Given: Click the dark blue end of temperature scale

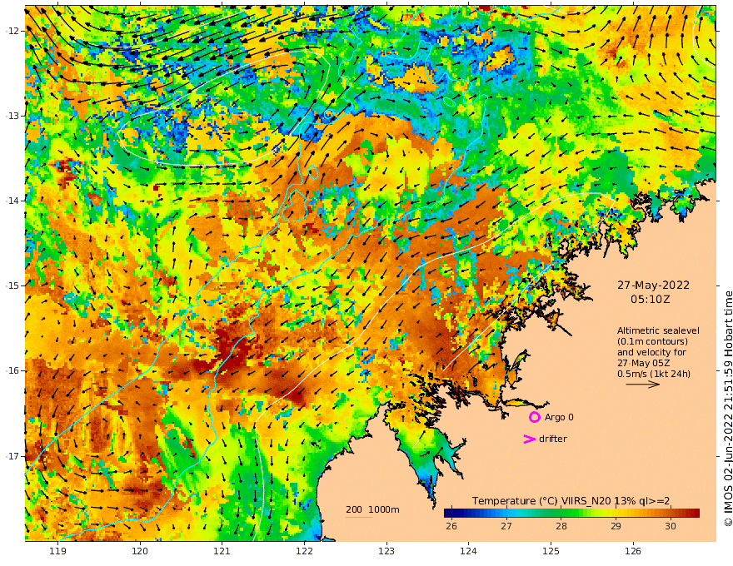Looking at the screenshot, I should (450, 513).
